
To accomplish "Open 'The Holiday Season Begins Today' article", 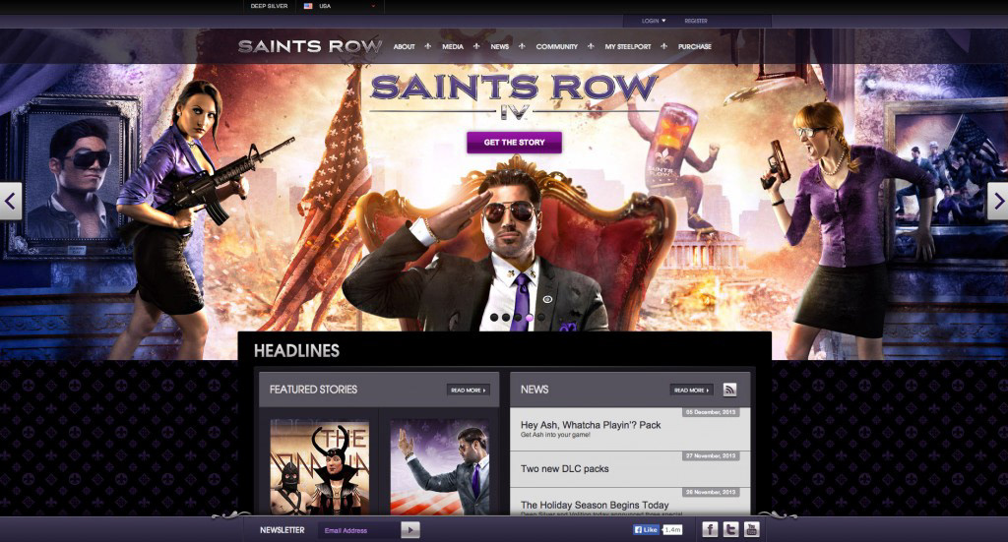I will 595,506.
